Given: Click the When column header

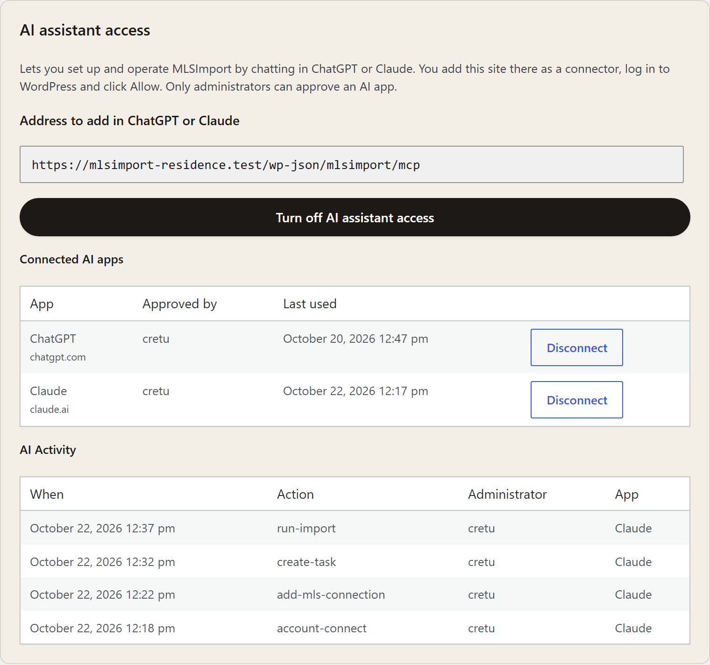Looking at the screenshot, I should [47, 495].
